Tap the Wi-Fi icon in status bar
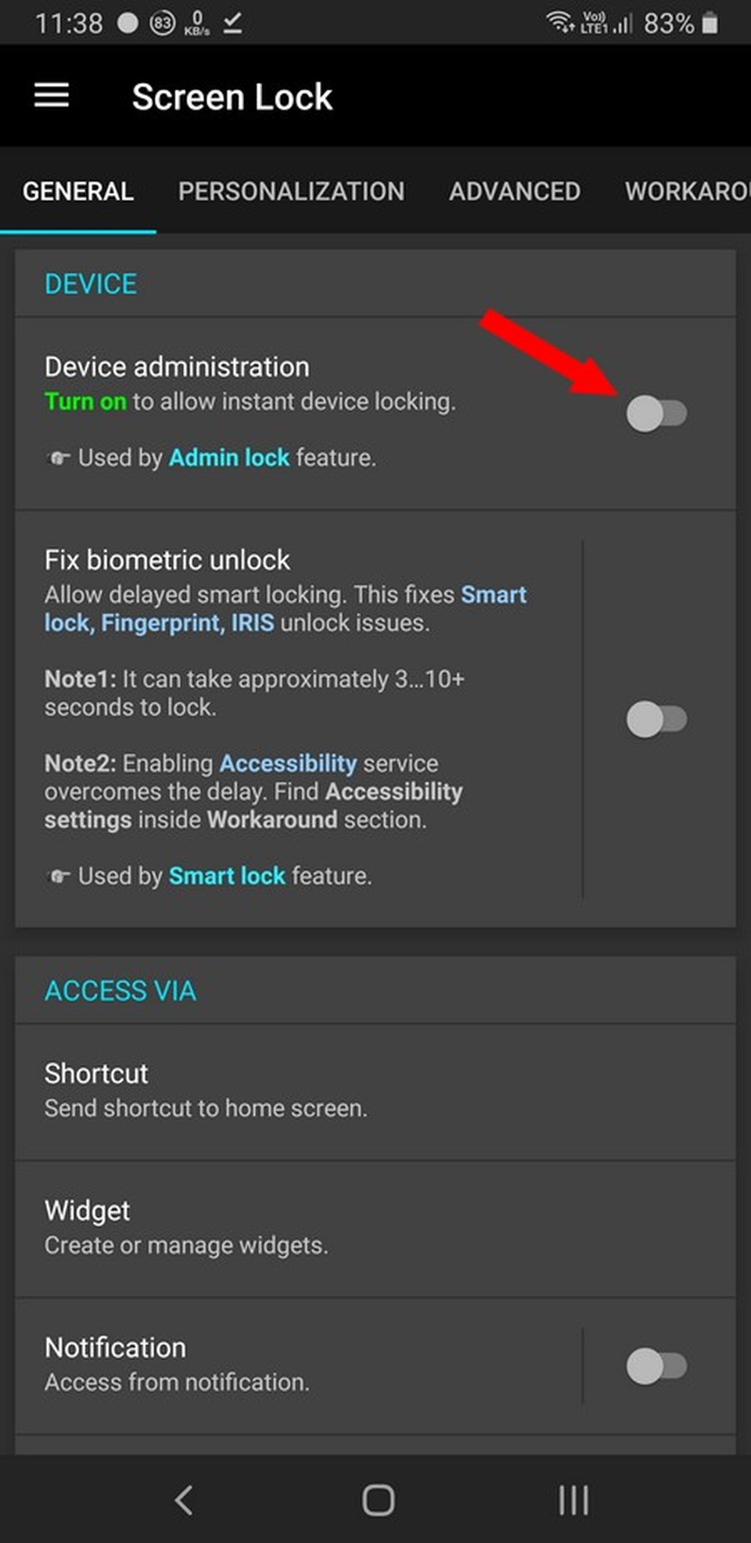The height and width of the screenshot is (1543, 751). pyautogui.click(x=560, y=22)
